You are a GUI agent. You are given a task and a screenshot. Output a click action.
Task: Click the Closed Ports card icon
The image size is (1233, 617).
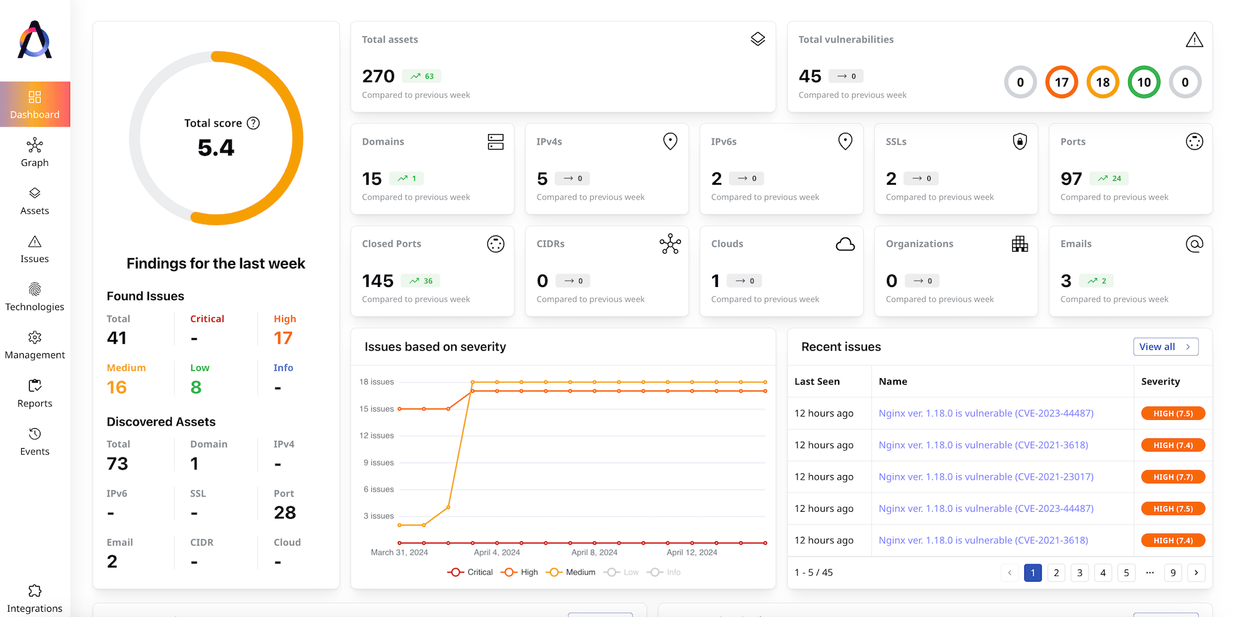pos(496,244)
